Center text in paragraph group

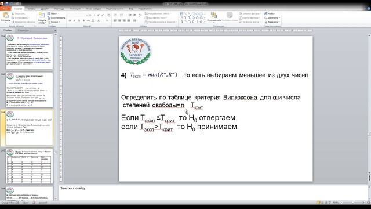(x=119, y=21)
